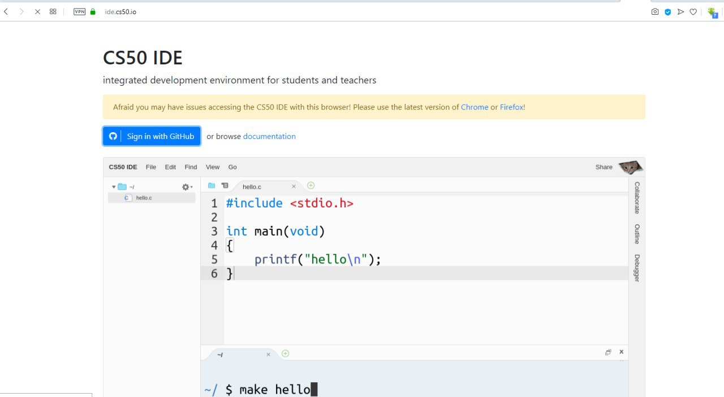Click the printf("hello\n"); code line
The image size is (724, 397).
(318, 260)
